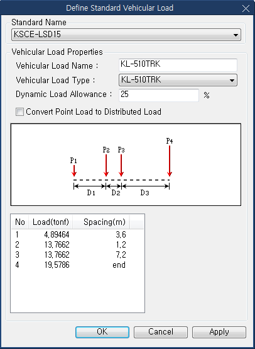Screen dimensions: 255x349
Task: Confirm with the OK button
Action: point(102,332)
